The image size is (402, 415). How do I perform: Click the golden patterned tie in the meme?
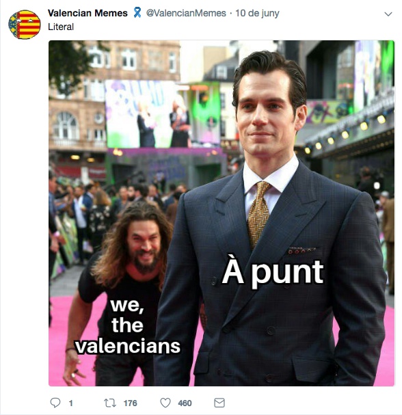258,214
